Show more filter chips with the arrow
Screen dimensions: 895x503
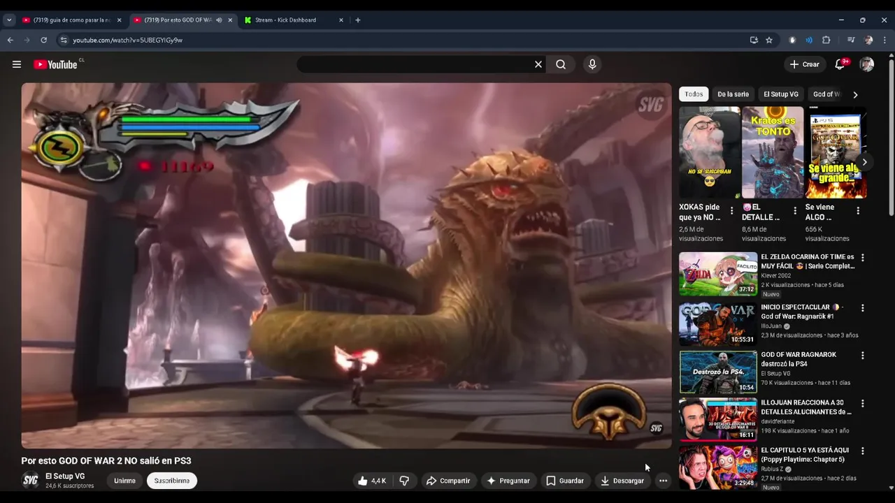[855, 94]
